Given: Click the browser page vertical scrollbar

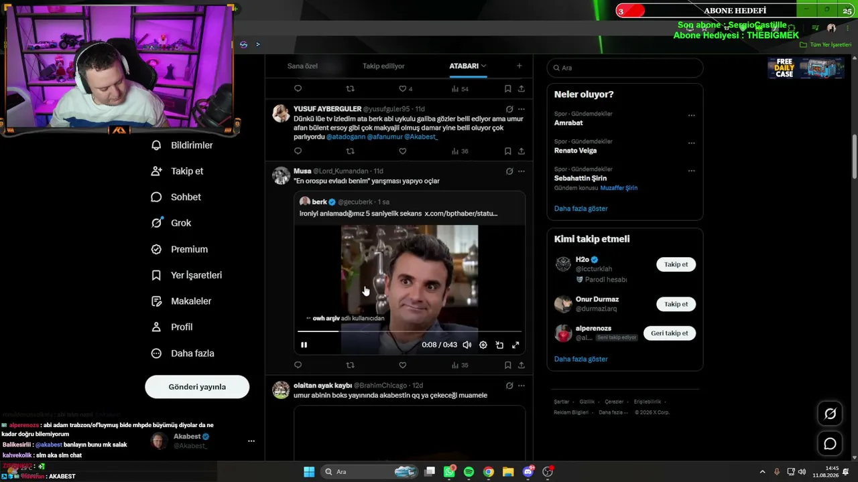Looking at the screenshot, I should coord(854,156).
